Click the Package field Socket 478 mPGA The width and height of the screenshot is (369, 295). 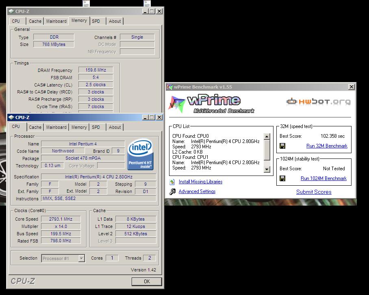(x=83, y=158)
